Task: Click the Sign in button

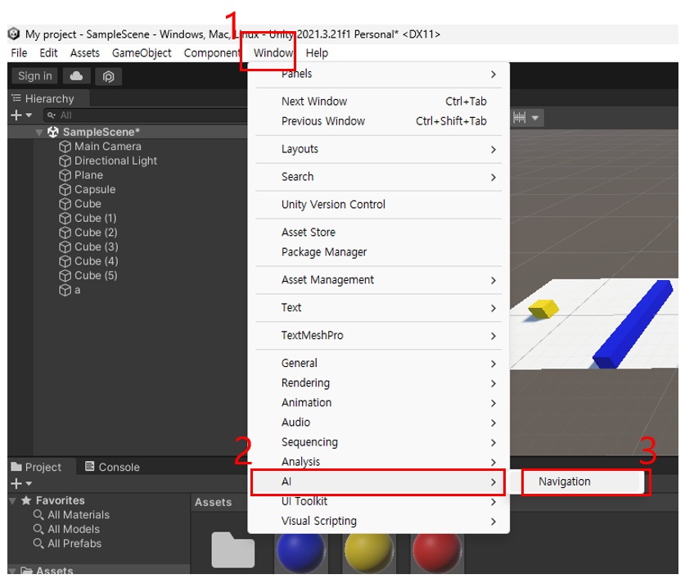Action: coord(35,76)
